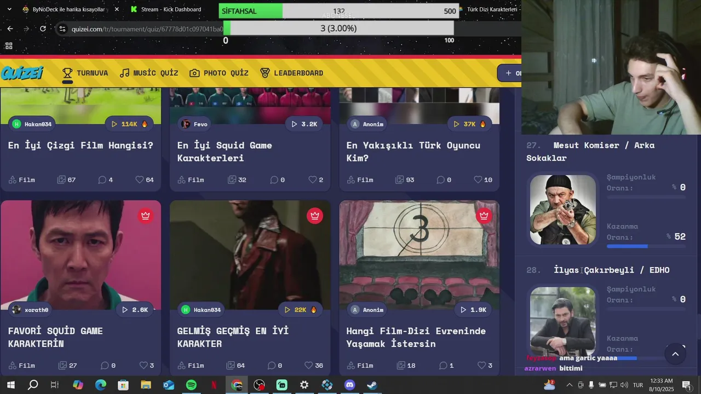This screenshot has height=394, width=701.
Task: Open the notification center icon
Action: click(x=686, y=385)
